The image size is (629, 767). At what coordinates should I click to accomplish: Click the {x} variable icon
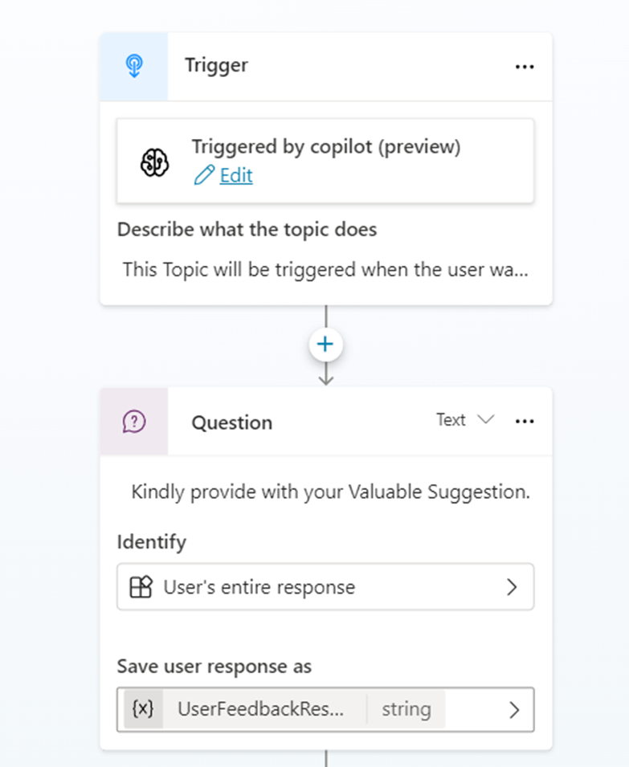[x=143, y=709]
